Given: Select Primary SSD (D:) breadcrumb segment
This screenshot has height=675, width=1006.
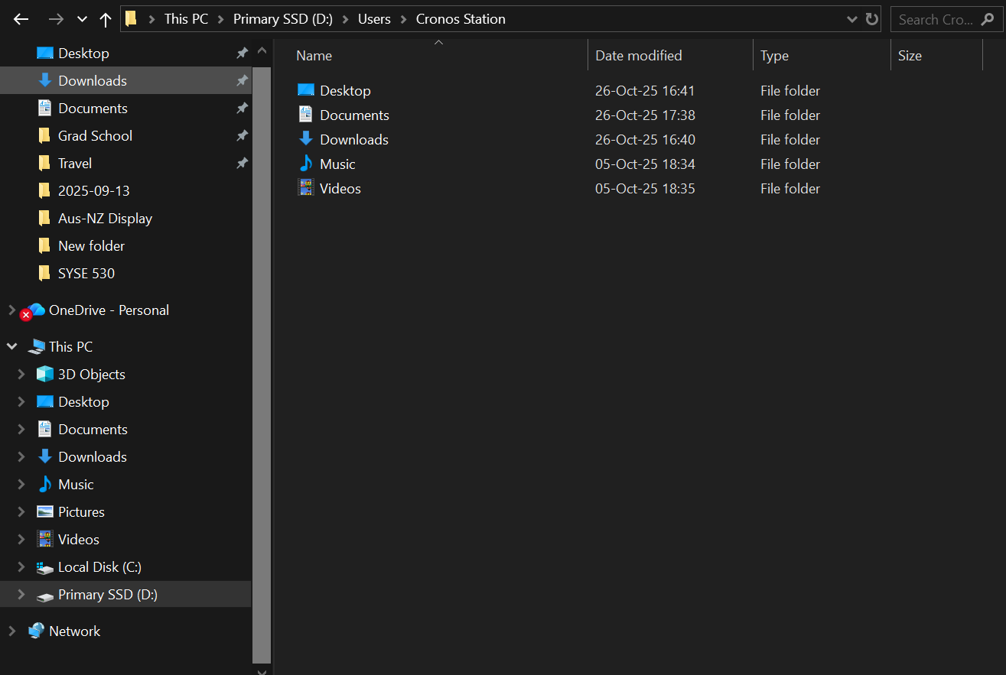Looking at the screenshot, I should pyautogui.click(x=283, y=19).
